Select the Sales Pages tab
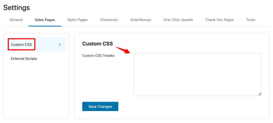Image resolution: width=273 pixels, height=123 pixels. coord(45,20)
